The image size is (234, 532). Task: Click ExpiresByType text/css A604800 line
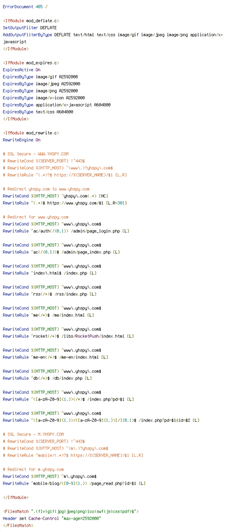click(37, 112)
